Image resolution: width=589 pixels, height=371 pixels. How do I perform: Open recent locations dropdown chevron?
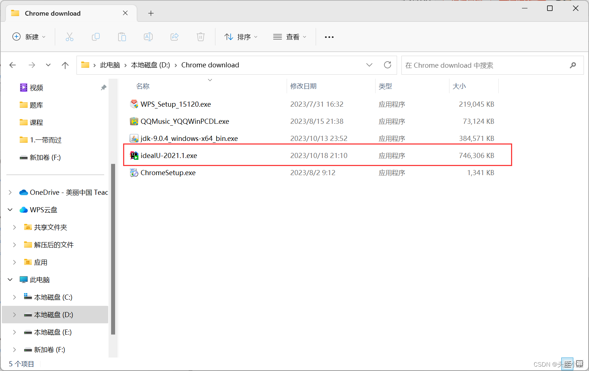48,65
